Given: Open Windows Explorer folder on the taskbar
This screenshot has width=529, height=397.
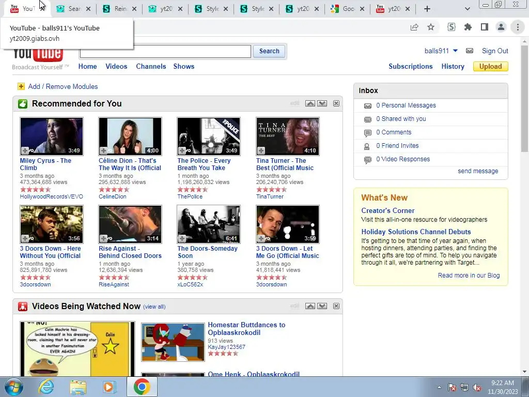Looking at the screenshot, I should (x=78, y=387).
